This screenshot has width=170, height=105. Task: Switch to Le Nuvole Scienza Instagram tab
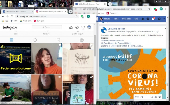coord(51,11)
